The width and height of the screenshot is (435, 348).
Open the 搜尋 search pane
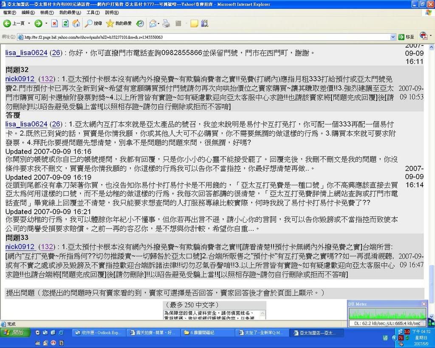pos(93,24)
